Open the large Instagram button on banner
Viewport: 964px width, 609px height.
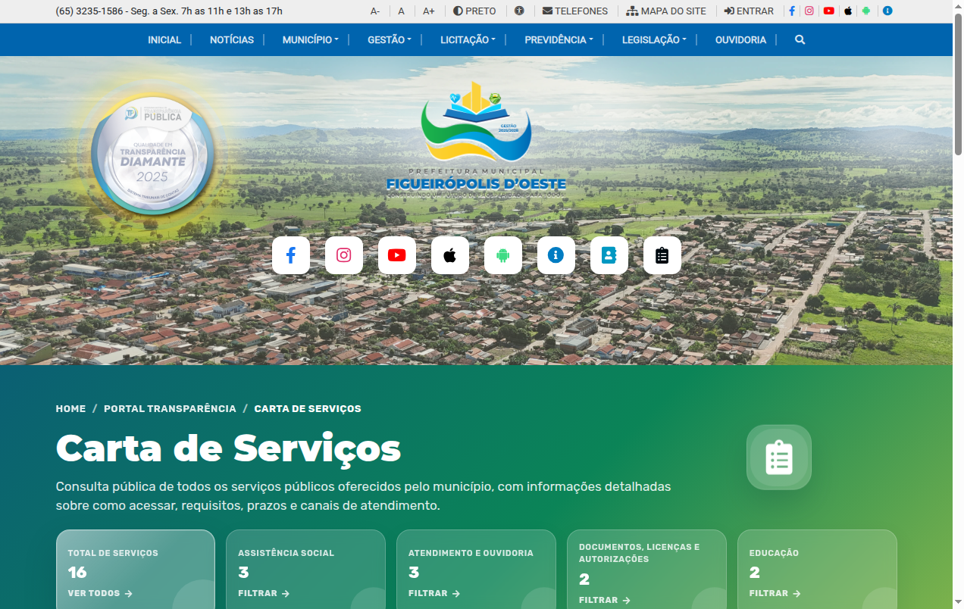click(x=344, y=255)
